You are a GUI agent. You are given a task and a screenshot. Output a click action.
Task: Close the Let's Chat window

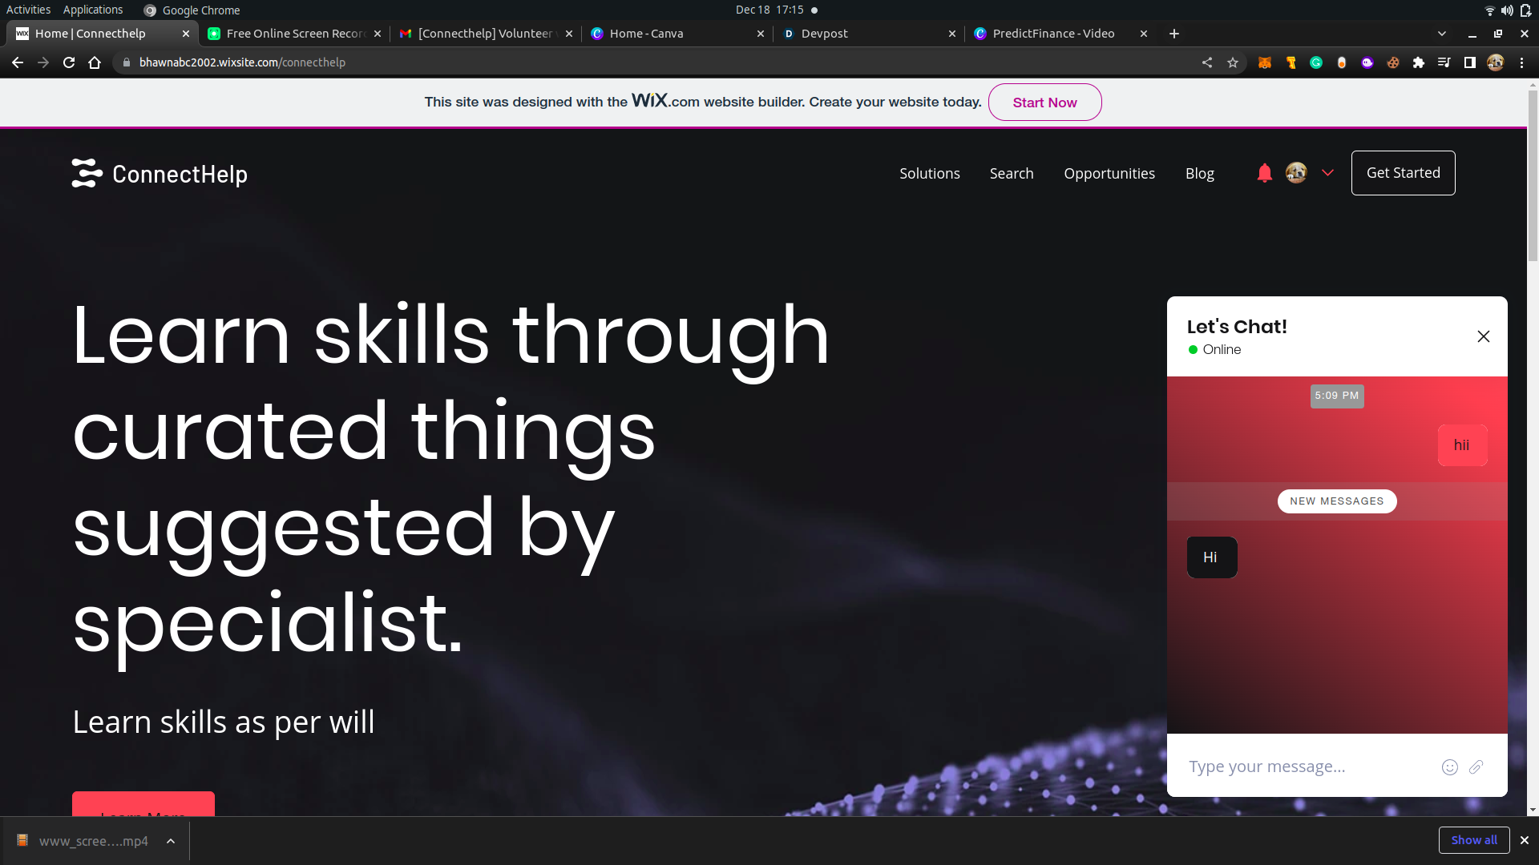1483,336
